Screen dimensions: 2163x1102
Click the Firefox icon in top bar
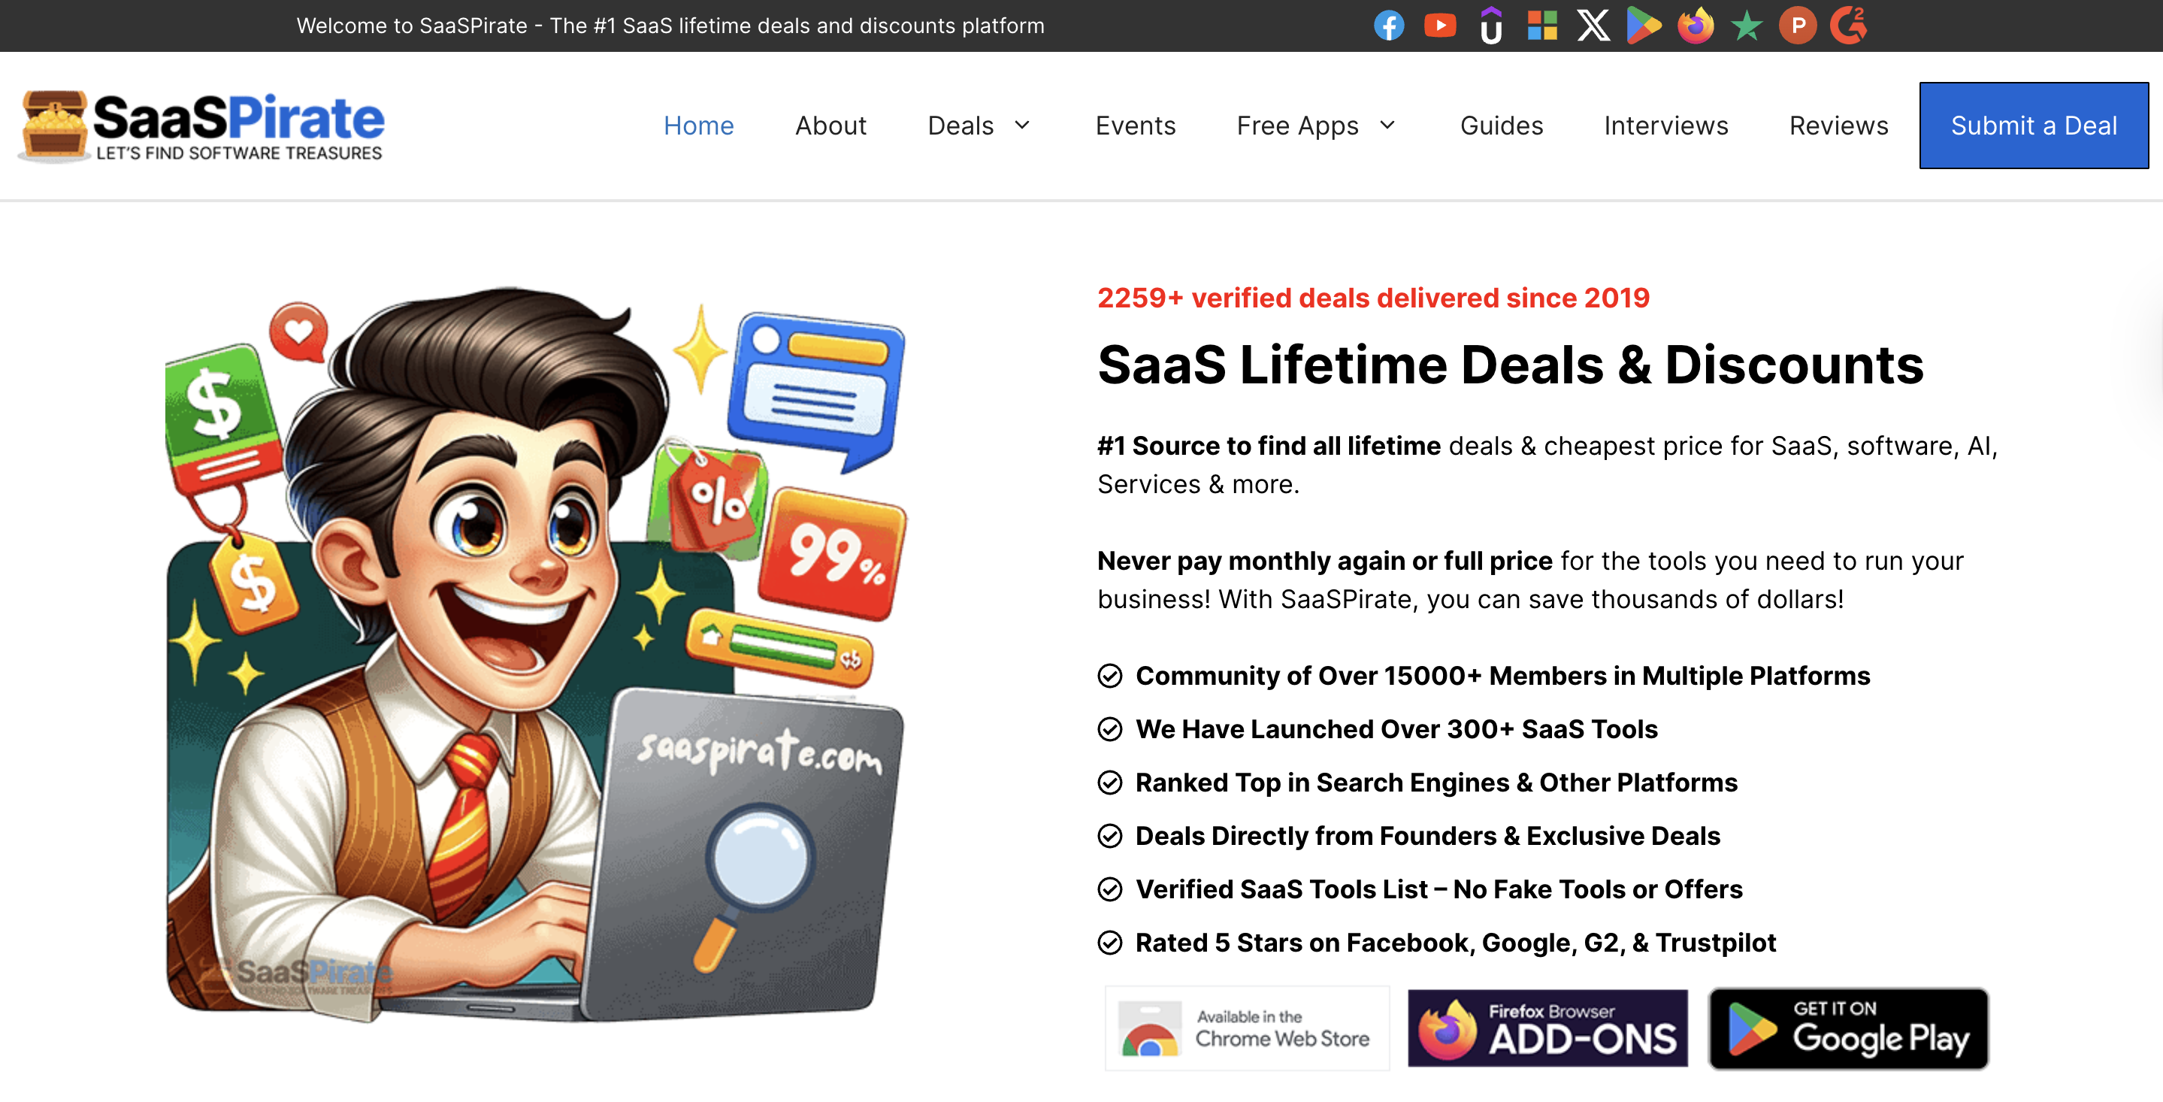point(1696,26)
